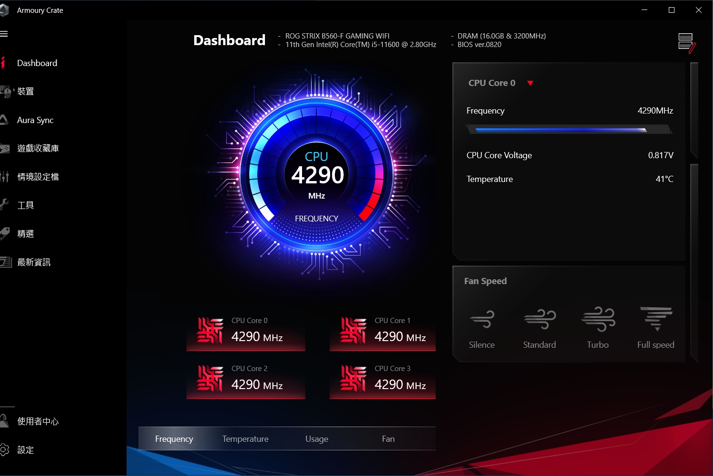Click the CPU Core 3 emblem icon
The height and width of the screenshot is (476, 713).
click(x=353, y=378)
